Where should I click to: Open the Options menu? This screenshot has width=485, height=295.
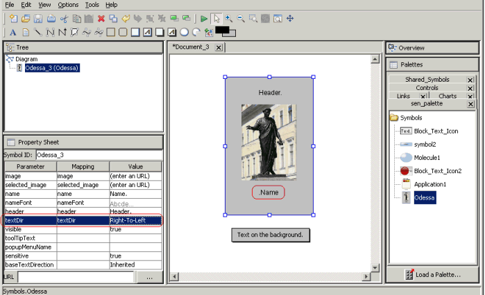point(67,5)
